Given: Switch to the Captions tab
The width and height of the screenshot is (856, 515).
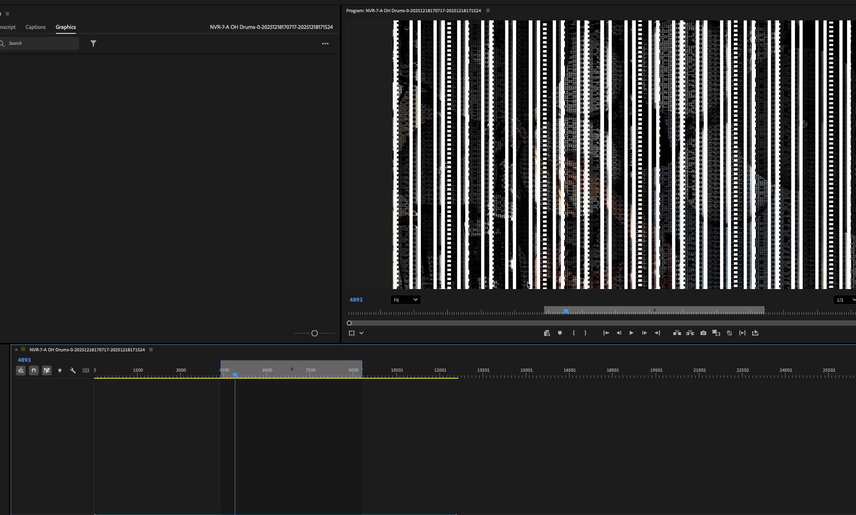Looking at the screenshot, I should coord(35,27).
